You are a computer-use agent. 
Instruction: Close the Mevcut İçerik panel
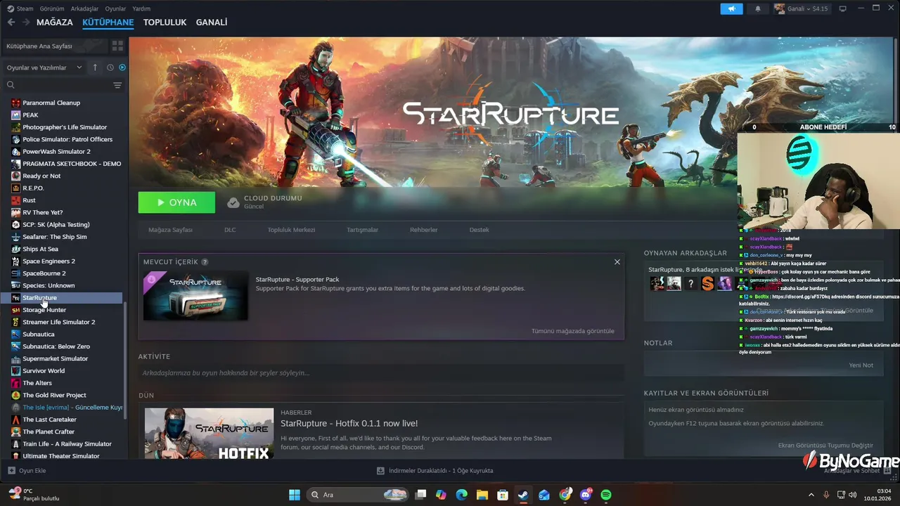point(617,262)
